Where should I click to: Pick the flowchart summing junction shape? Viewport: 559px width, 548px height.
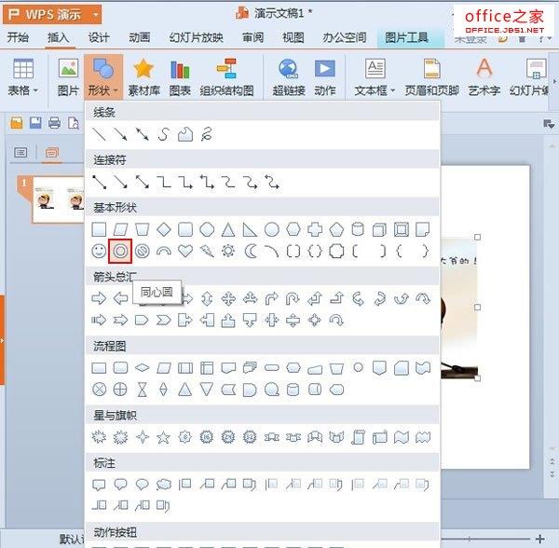99,390
